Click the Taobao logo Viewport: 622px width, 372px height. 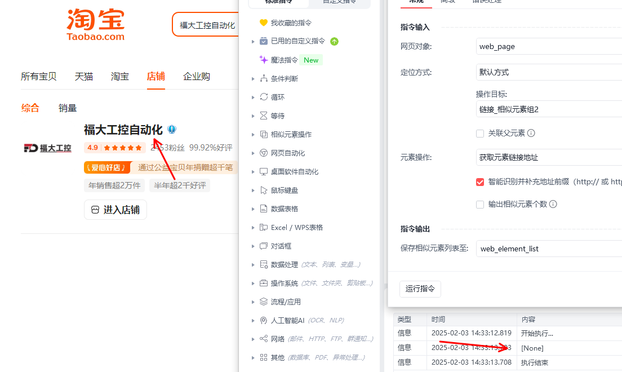pyautogui.click(x=96, y=25)
